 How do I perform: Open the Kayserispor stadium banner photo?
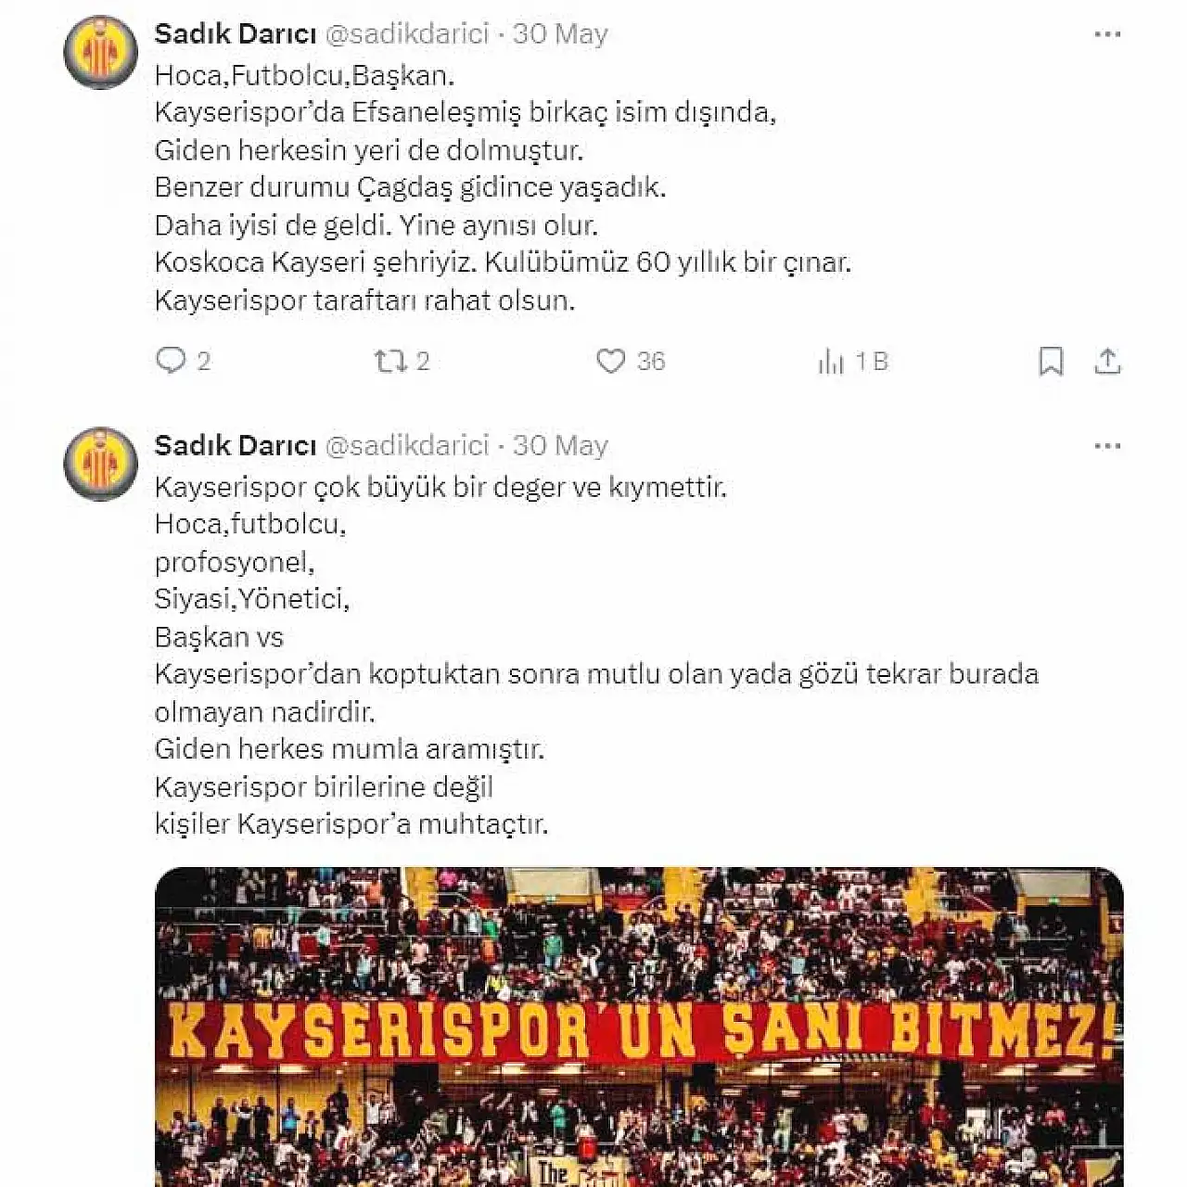639,1027
